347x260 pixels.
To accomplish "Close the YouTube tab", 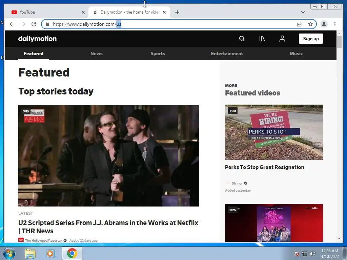I will point(83,12).
